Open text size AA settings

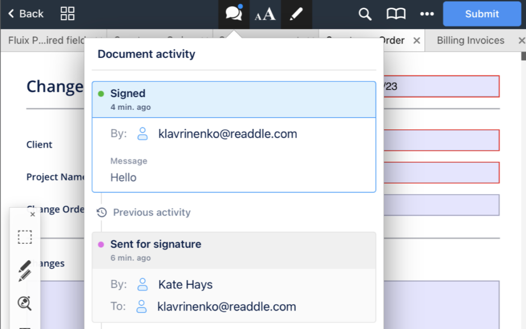(265, 14)
